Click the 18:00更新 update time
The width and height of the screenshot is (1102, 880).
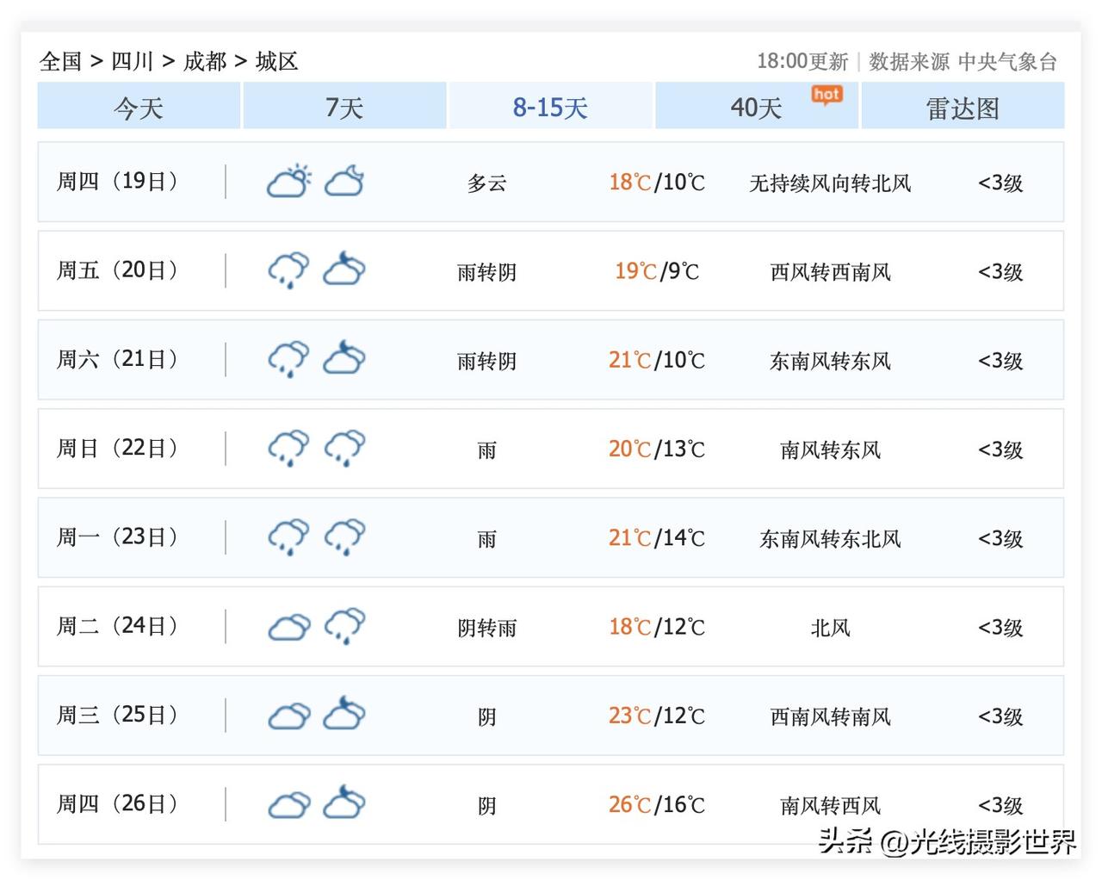tap(802, 62)
